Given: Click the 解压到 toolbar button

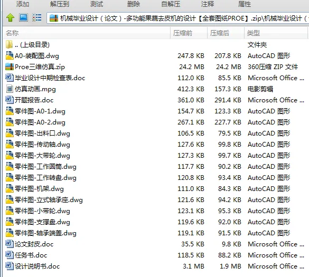Looking at the screenshot, I should [60, 4].
